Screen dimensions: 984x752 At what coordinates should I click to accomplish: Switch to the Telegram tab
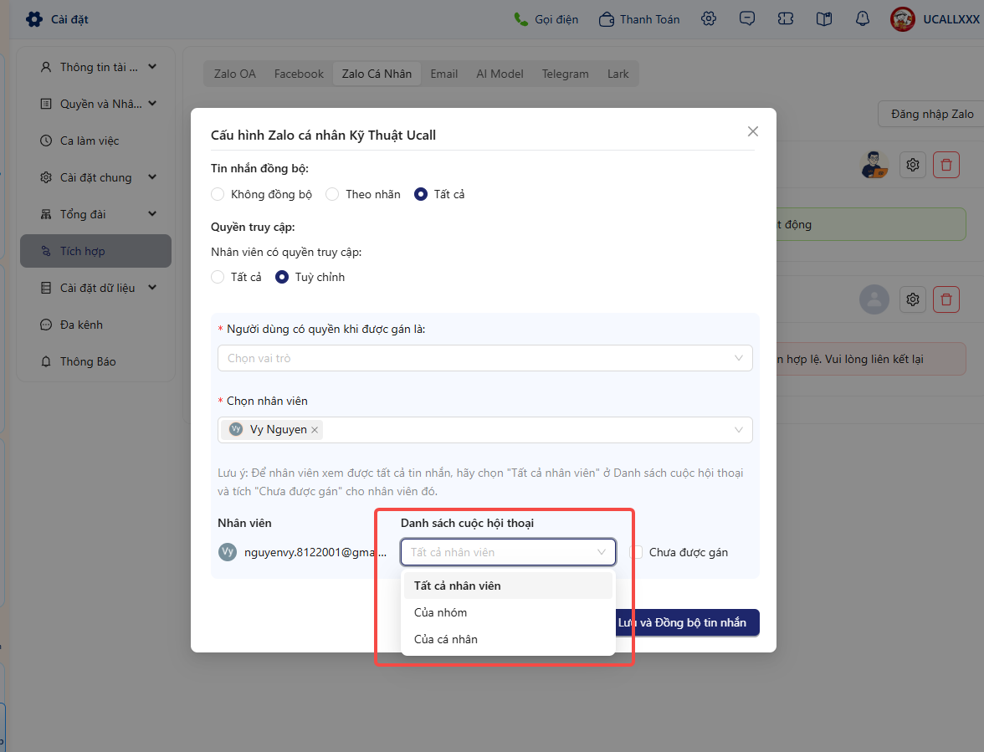click(x=566, y=74)
